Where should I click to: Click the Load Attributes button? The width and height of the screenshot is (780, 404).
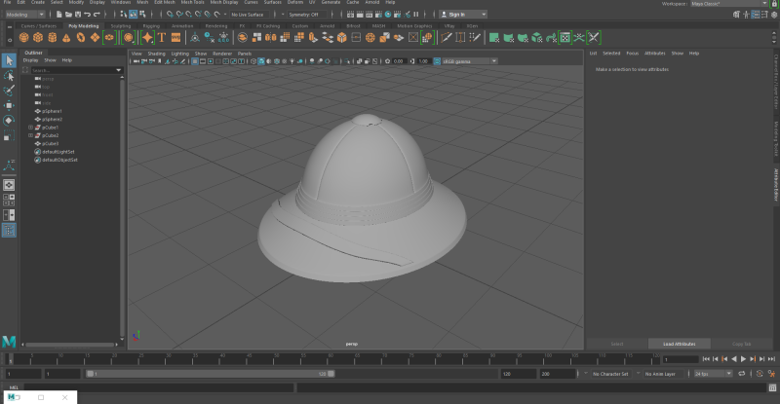[681, 344]
